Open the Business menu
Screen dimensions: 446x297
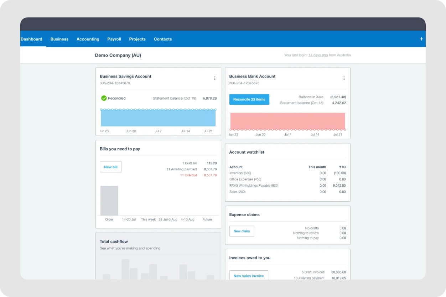coord(59,39)
